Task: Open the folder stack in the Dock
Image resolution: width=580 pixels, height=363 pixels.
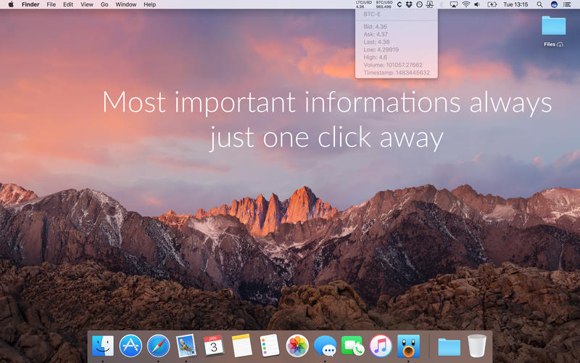Action: pyautogui.click(x=449, y=347)
